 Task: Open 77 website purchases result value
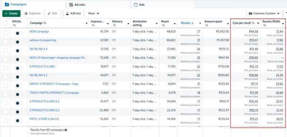coord(199,32)
